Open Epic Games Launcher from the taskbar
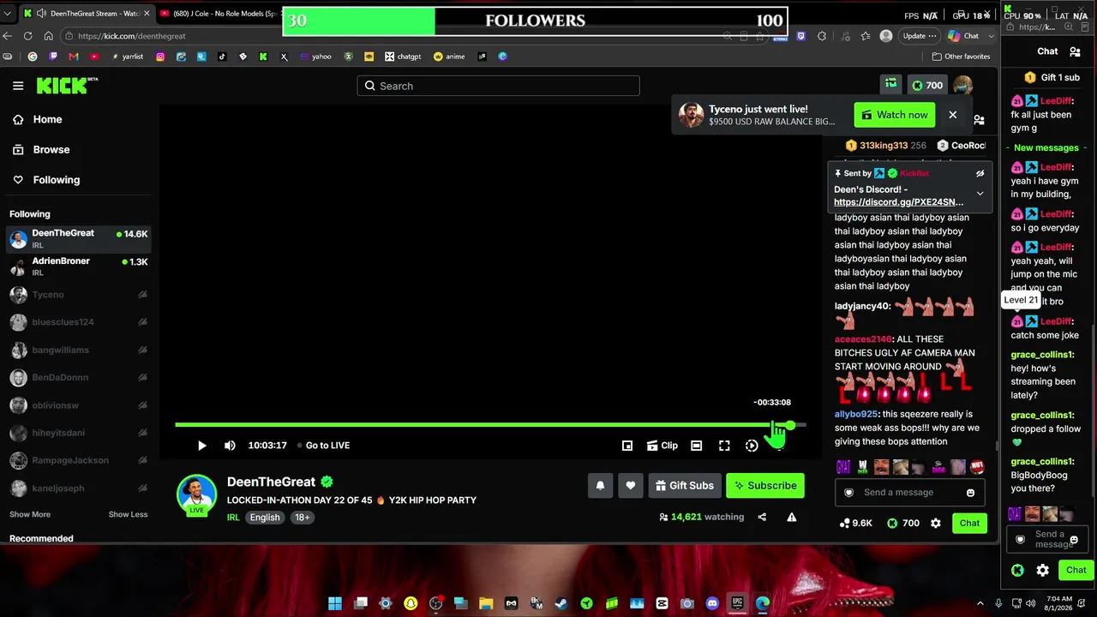This screenshot has height=617, width=1097. tap(737, 603)
